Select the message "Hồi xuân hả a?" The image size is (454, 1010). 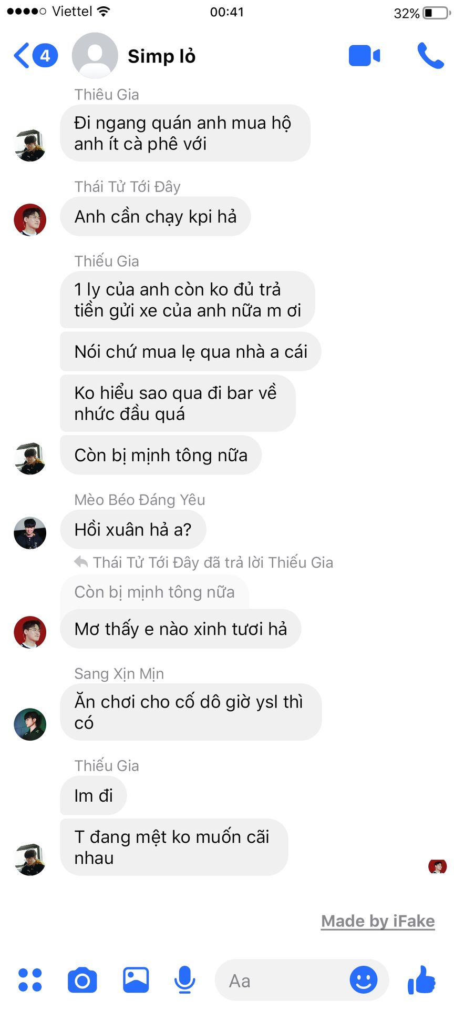coord(133,529)
